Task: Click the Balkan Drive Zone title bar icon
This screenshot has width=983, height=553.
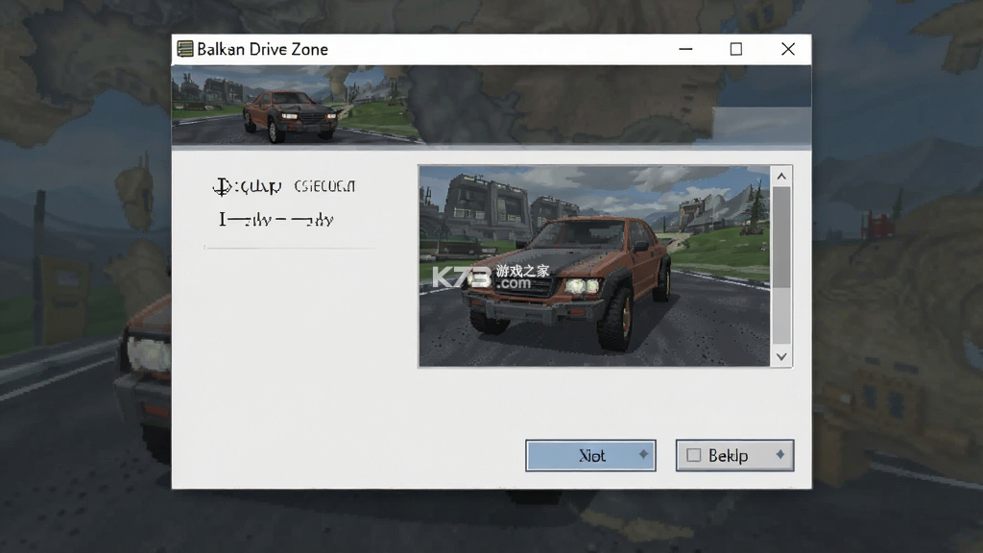Action: point(185,49)
